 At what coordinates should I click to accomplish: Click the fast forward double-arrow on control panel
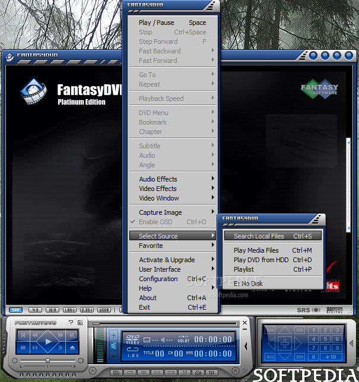click(61, 335)
